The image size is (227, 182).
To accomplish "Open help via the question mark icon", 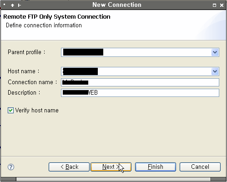I will (x=11, y=167).
